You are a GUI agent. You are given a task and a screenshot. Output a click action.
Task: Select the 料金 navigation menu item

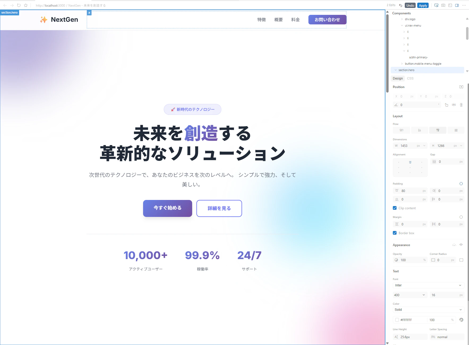tap(295, 19)
